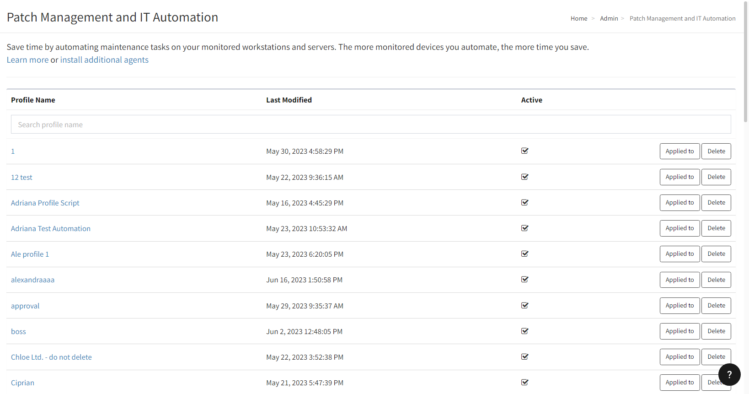Open Adriana Test Automation profile
Image resolution: width=749 pixels, height=394 pixels.
tap(51, 228)
